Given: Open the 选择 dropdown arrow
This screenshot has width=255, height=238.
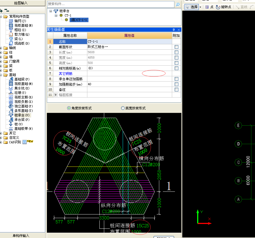Looking at the screenshot, I should pyautogui.click(x=200, y=7).
